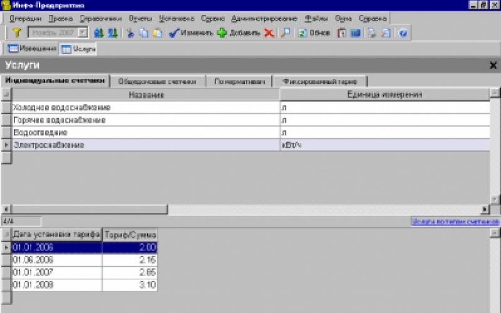Click the blue help question mark icon
501x313 pixels.
(403, 33)
